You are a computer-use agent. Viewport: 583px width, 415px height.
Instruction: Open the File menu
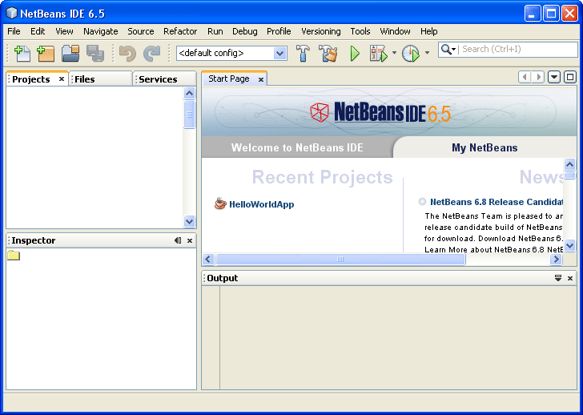pyautogui.click(x=14, y=31)
